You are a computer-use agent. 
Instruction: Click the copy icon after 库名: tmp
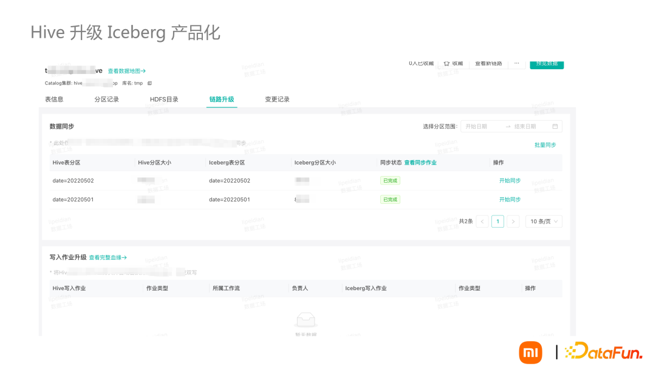click(149, 83)
